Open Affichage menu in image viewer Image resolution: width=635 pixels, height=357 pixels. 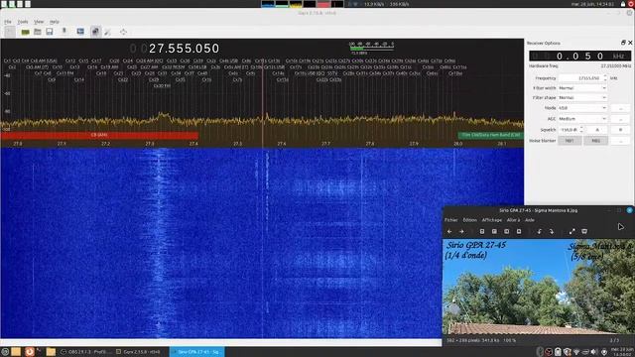(x=492, y=220)
